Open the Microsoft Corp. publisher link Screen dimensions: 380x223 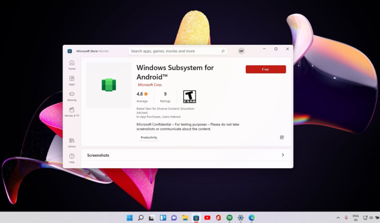[x=150, y=85]
